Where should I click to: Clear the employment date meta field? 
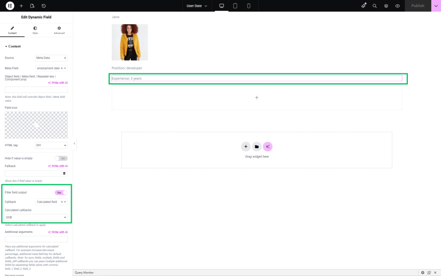pos(62,68)
